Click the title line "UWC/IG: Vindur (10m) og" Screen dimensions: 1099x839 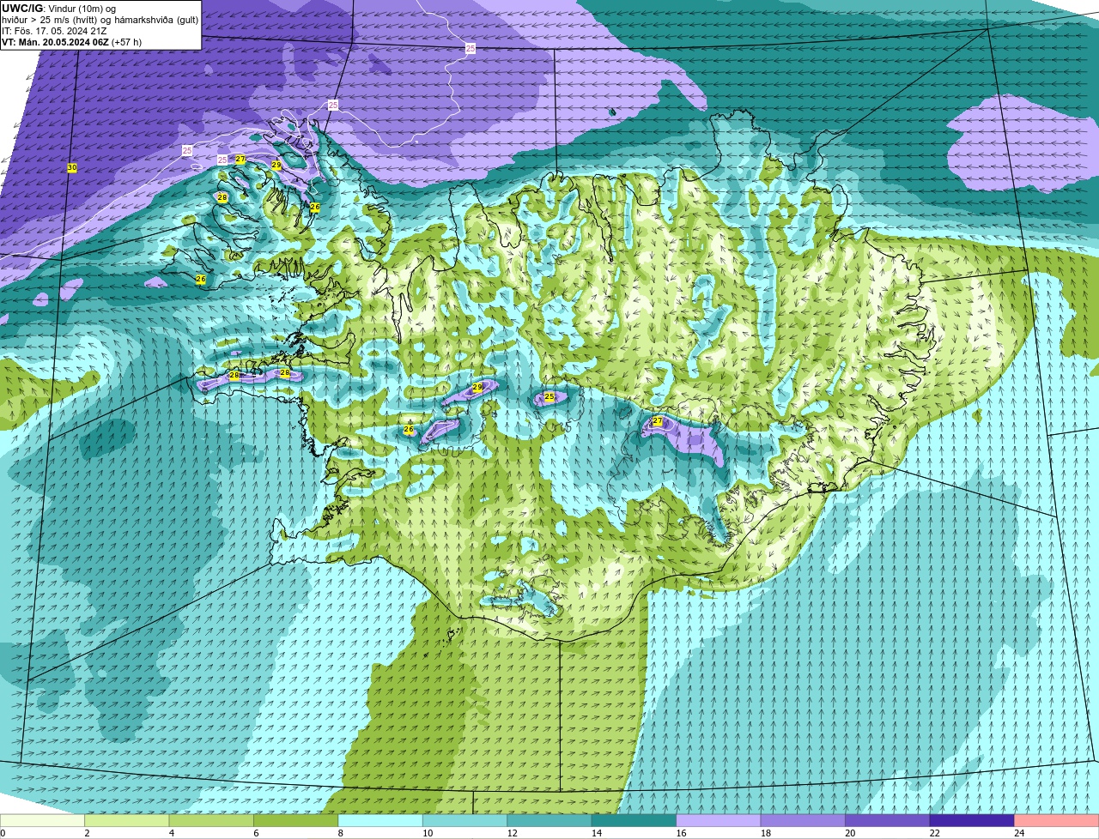coord(58,9)
